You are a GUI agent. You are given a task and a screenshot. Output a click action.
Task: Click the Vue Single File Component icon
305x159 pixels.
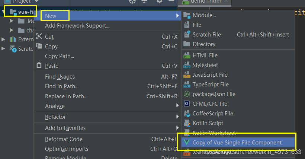click(187, 143)
